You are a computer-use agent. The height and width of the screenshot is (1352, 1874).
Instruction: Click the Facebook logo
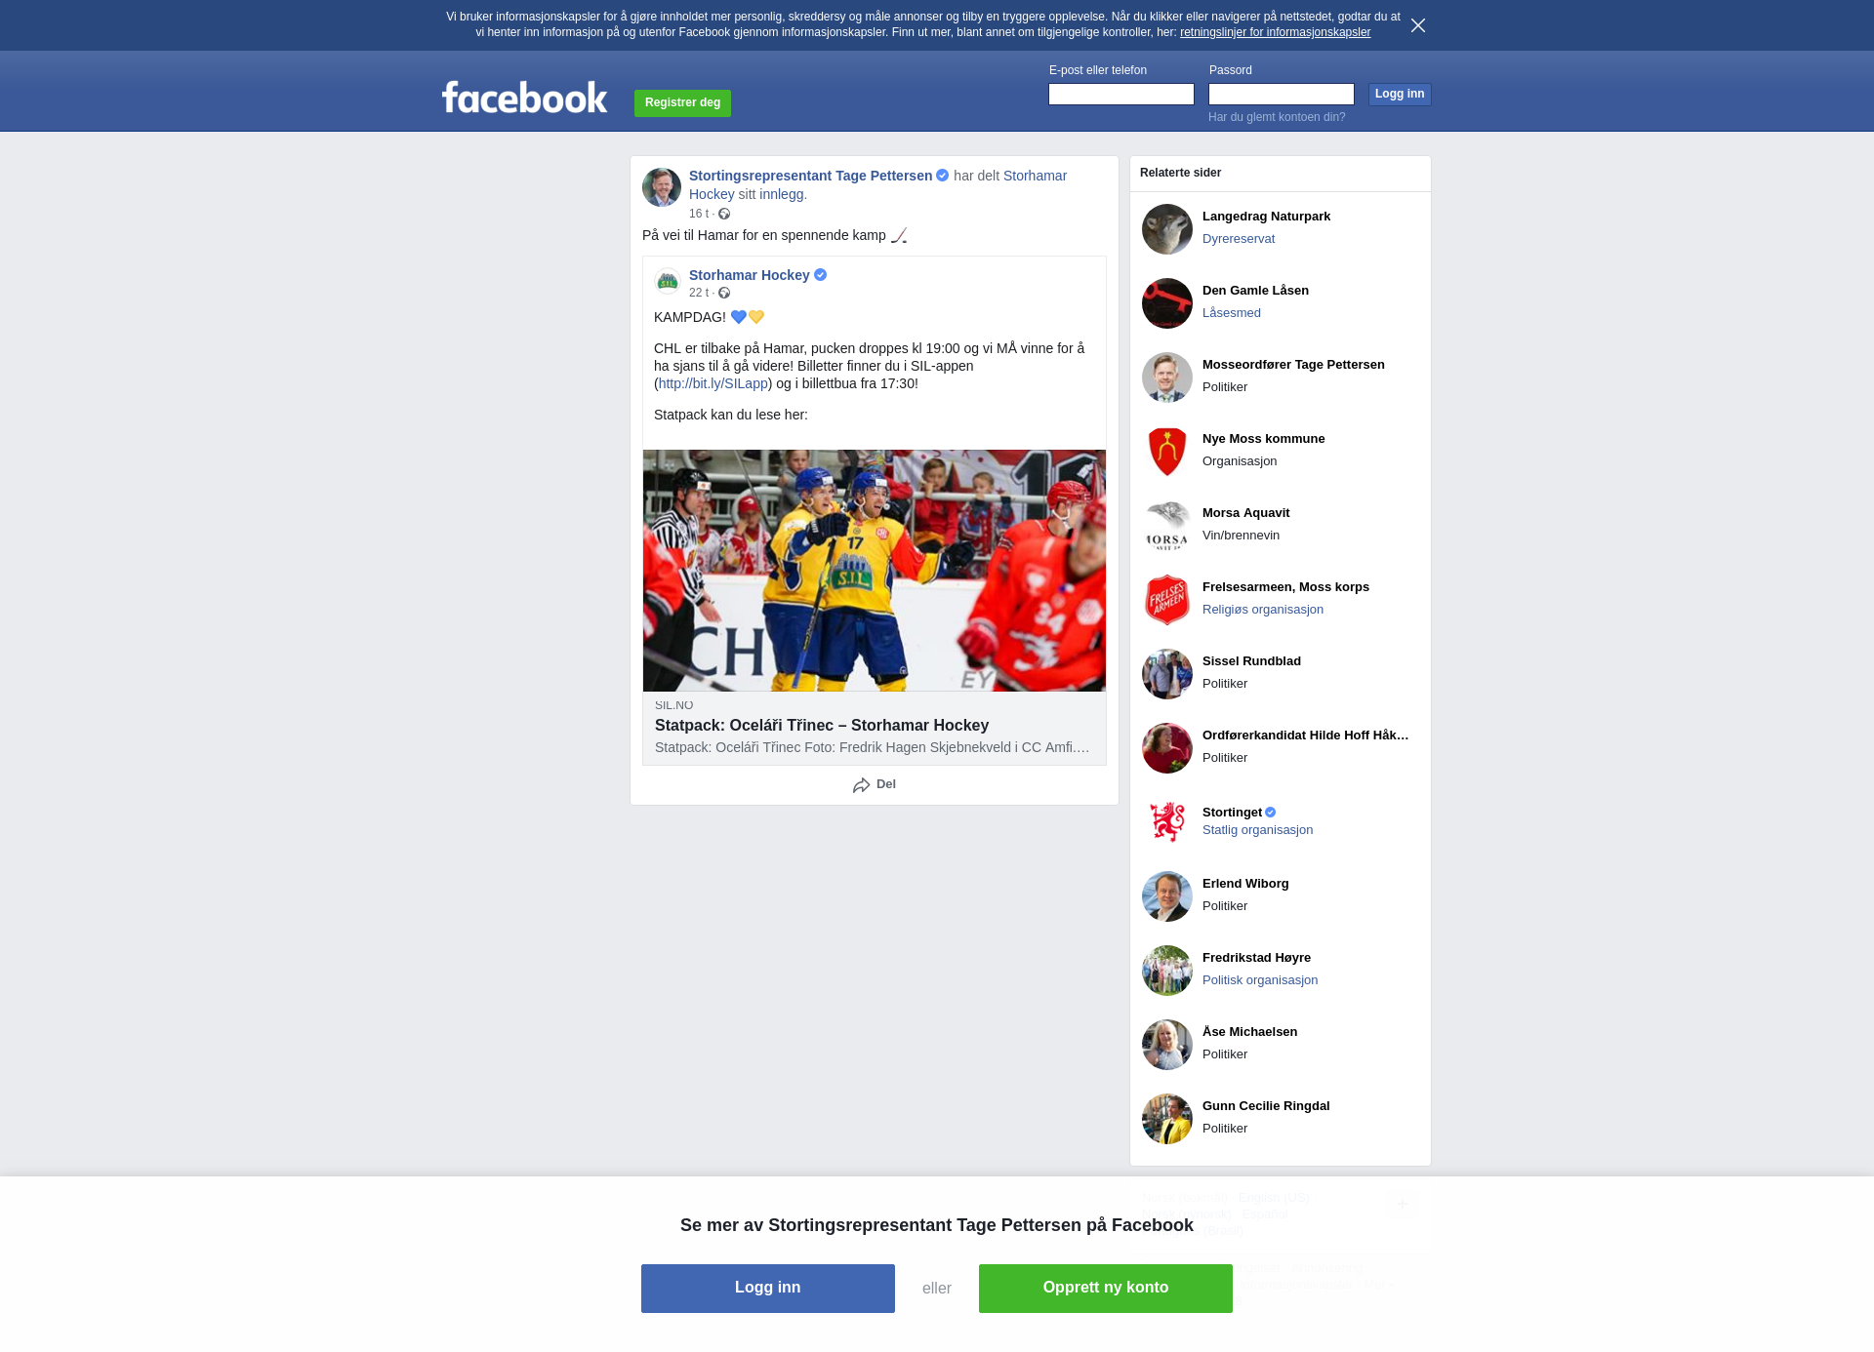pos(524,98)
